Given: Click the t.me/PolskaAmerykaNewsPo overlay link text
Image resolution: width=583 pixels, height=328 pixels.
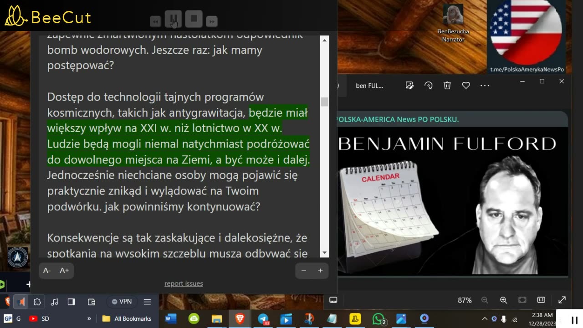Looking at the screenshot, I should (527, 69).
